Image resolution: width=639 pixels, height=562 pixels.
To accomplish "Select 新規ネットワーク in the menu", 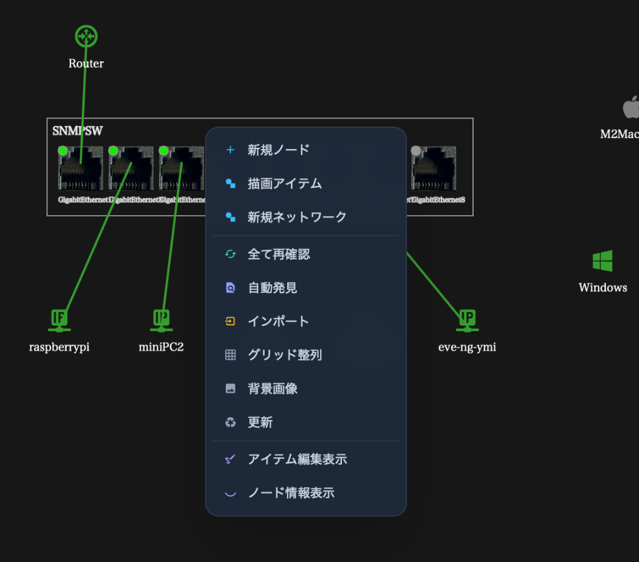I will click(306, 217).
